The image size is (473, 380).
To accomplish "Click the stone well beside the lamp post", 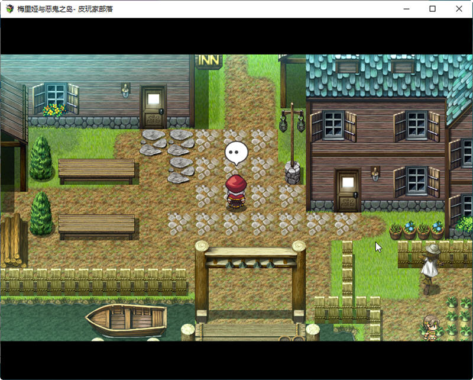I will click(x=293, y=173).
